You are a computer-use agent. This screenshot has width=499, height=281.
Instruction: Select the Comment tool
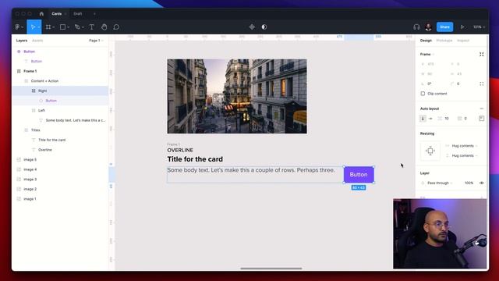tap(116, 27)
